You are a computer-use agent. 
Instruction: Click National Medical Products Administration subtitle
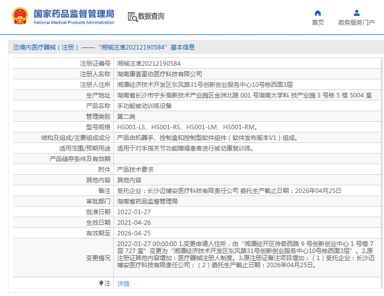click(74, 23)
